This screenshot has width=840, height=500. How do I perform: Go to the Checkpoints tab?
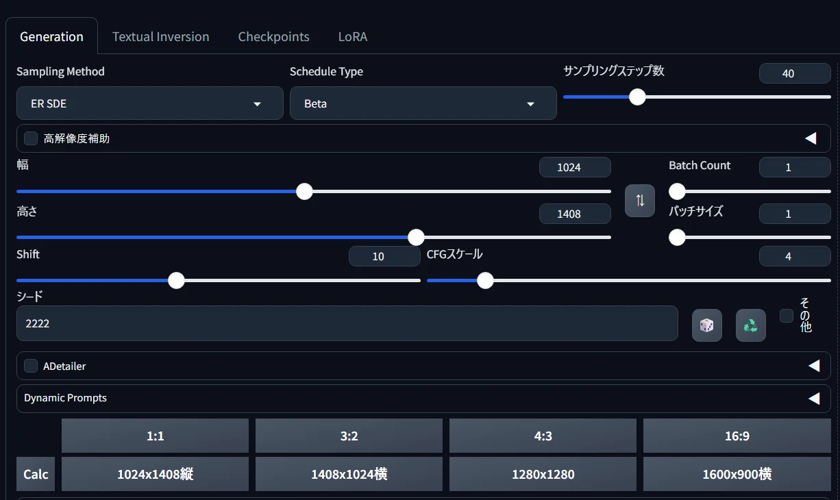coord(274,36)
